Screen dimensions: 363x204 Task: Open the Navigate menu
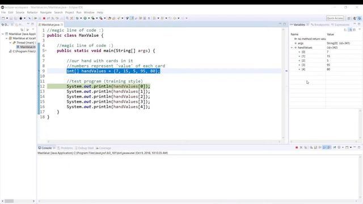coord(46,12)
